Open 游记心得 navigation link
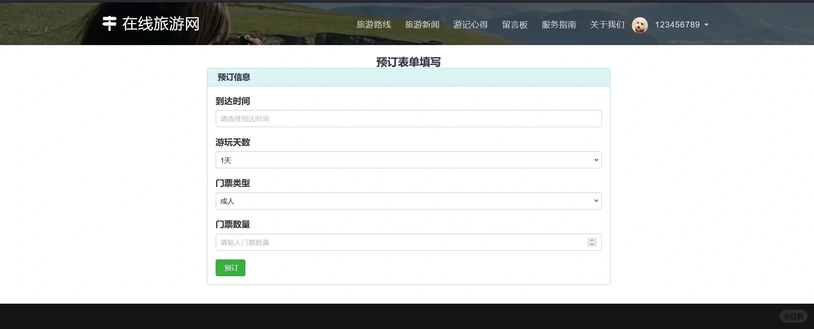The image size is (814, 329). [x=470, y=25]
